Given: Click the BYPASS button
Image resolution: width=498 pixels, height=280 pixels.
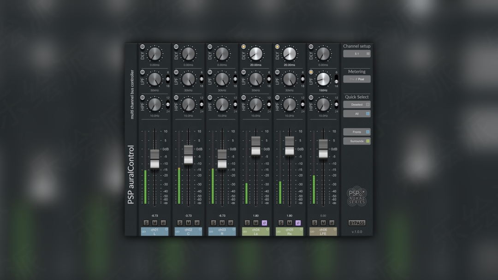Looking at the screenshot, I should pos(356,223).
